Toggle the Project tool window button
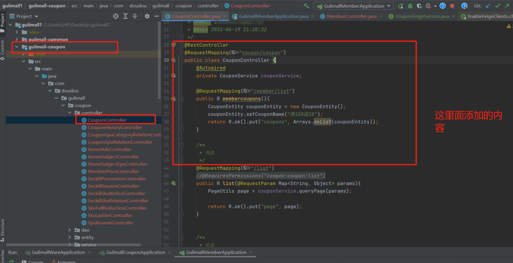 point(3,23)
